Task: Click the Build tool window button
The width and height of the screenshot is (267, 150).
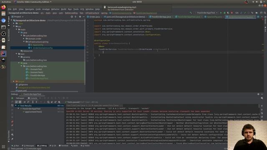Action: 74,146
